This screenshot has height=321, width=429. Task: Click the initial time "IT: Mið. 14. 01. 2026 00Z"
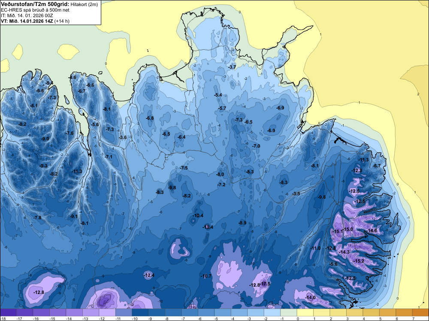tap(27, 15)
